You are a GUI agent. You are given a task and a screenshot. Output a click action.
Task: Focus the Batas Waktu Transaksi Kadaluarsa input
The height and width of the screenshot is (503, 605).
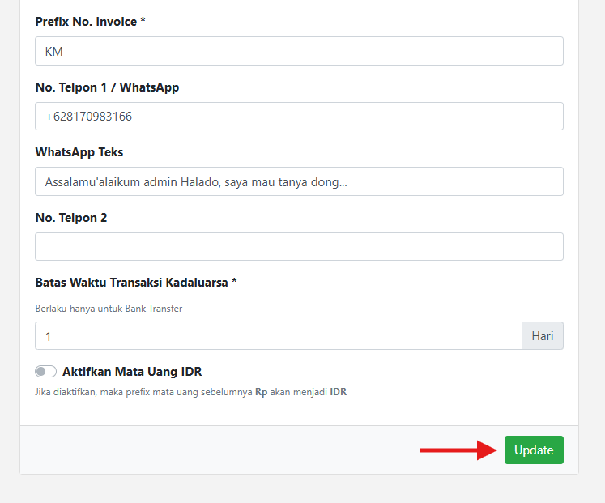pyautogui.click(x=278, y=336)
